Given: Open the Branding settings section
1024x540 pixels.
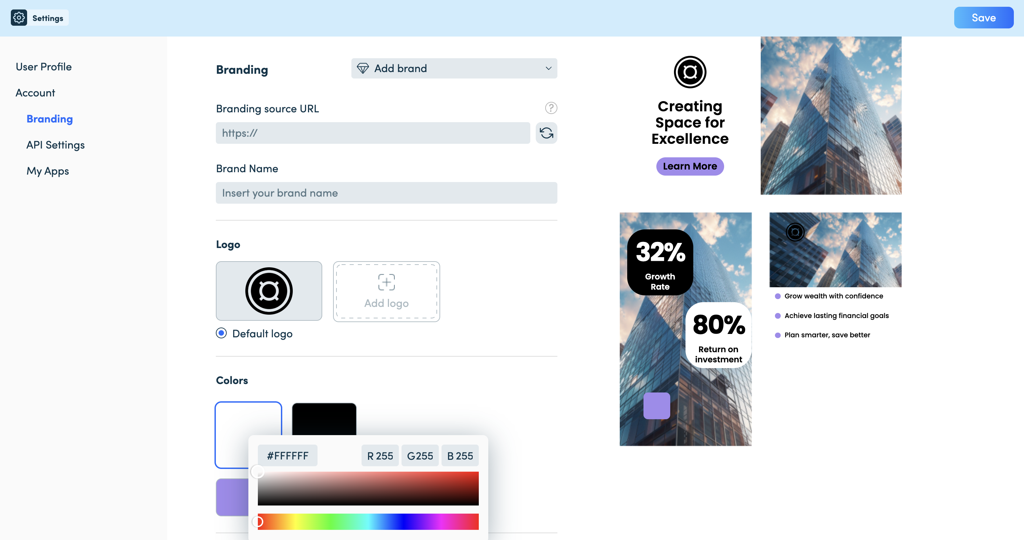Looking at the screenshot, I should (50, 119).
